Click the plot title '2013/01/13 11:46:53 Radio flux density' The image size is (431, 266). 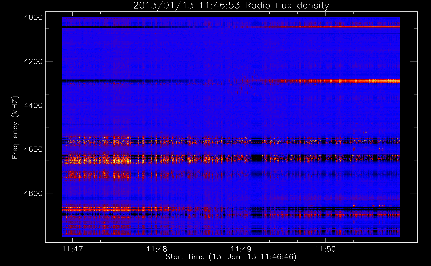pyautogui.click(x=231, y=5)
